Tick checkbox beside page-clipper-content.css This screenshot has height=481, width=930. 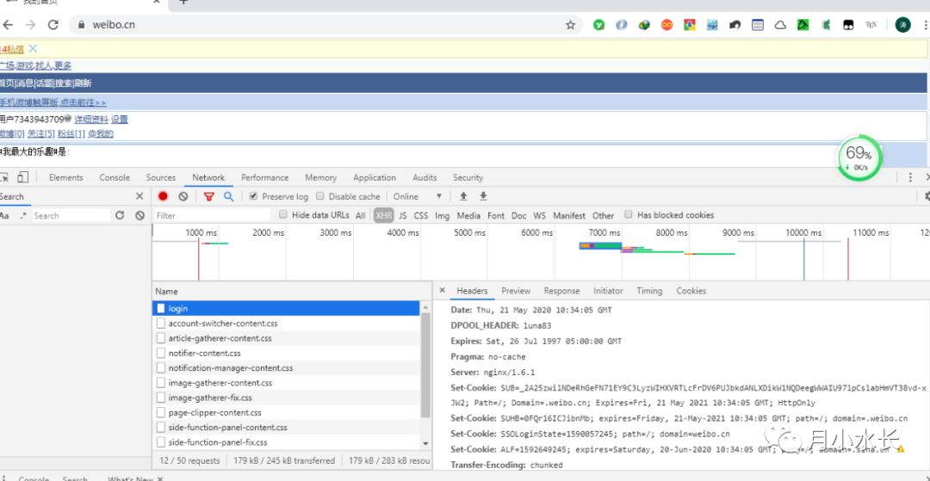pos(160,412)
